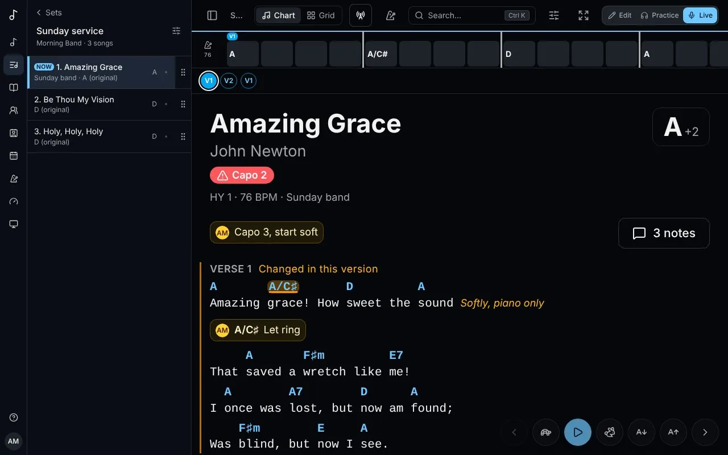Switch to Chart view

click(279, 15)
